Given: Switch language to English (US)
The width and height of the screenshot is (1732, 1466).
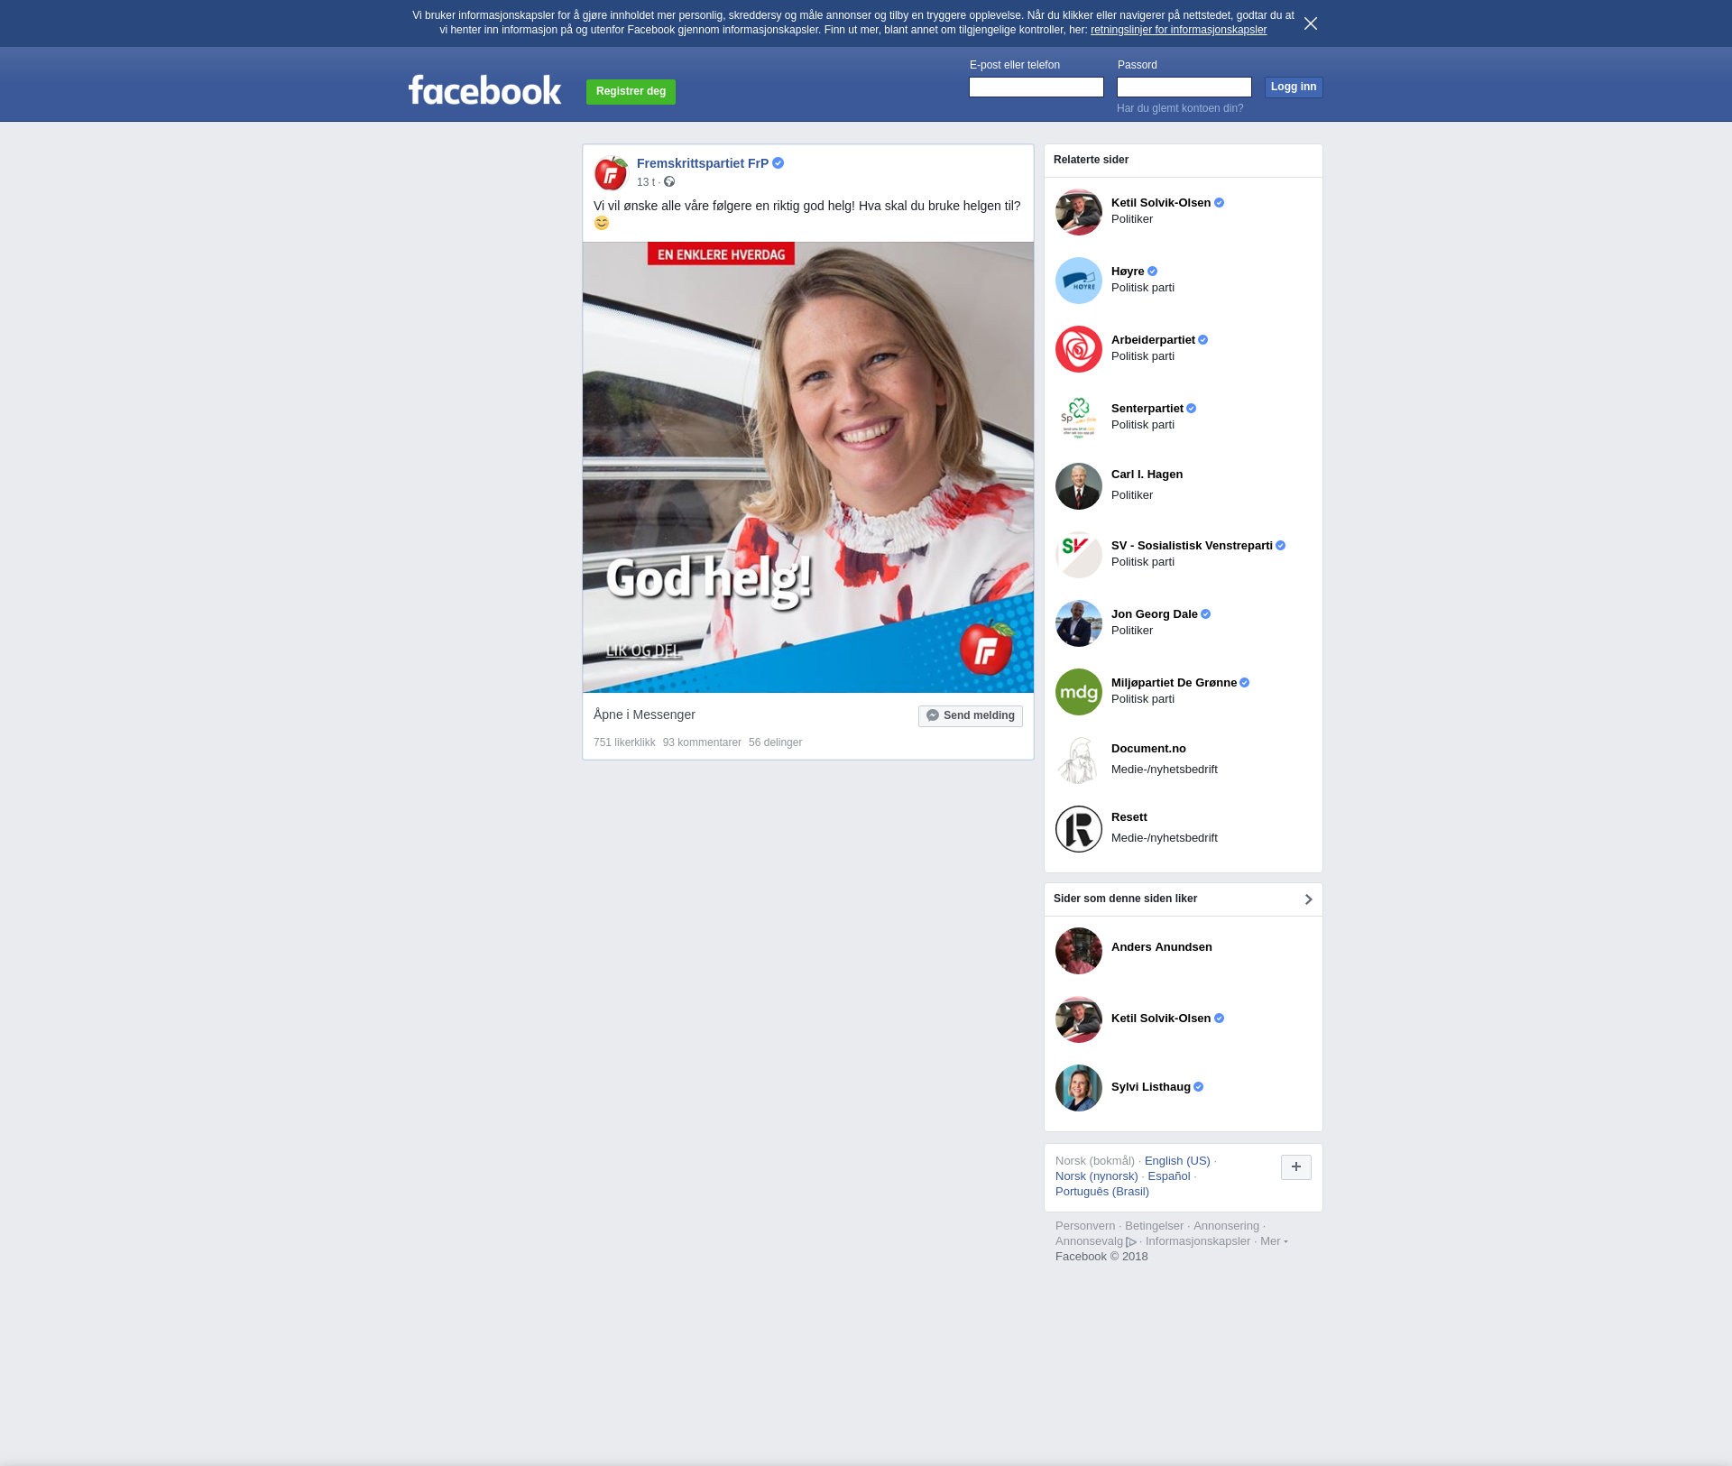Looking at the screenshot, I should 1177,1161.
